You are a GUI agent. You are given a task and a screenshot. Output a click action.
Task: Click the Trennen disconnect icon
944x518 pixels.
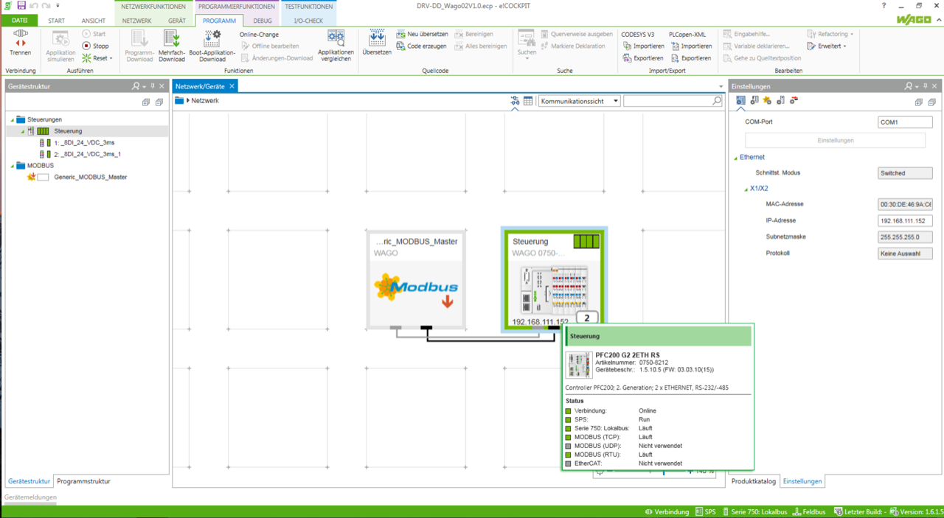[x=21, y=43]
